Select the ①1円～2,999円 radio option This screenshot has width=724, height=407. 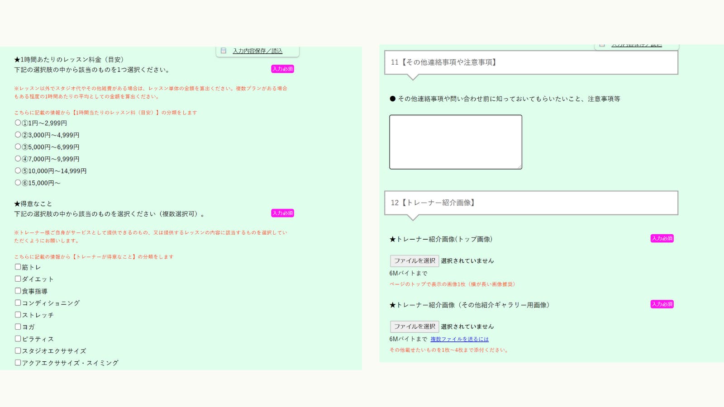18,123
